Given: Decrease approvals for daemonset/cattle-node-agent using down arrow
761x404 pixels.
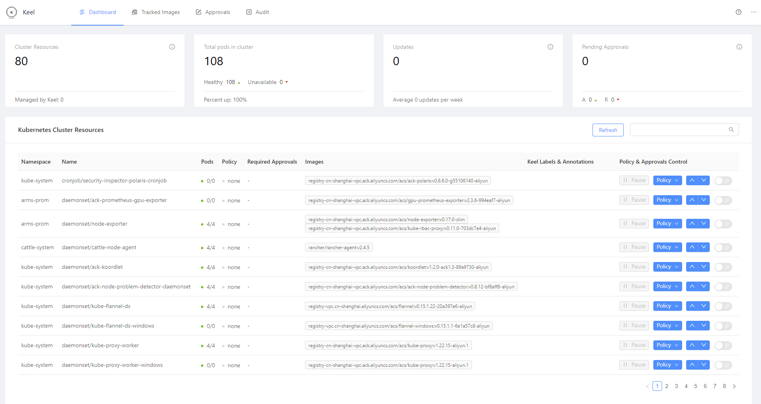Looking at the screenshot, I should click(704, 247).
